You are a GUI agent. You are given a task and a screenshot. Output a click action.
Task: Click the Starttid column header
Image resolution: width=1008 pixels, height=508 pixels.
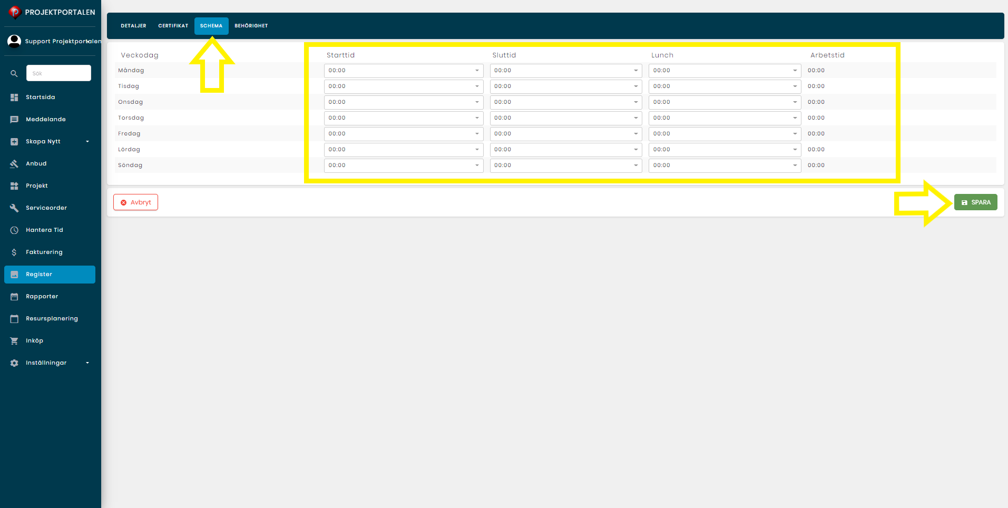(340, 55)
